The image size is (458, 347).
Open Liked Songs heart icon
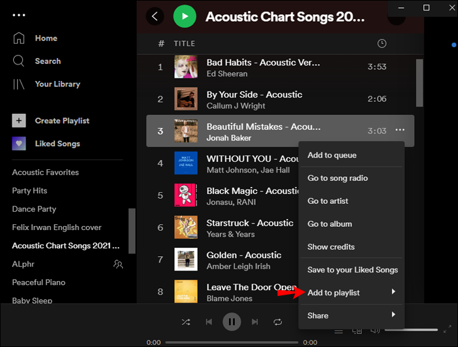[19, 144]
